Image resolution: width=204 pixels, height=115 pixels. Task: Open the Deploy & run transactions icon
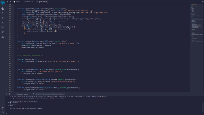coord(3,18)
